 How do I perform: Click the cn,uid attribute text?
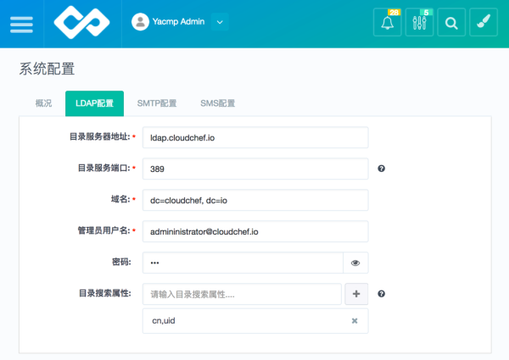(164, 321)
